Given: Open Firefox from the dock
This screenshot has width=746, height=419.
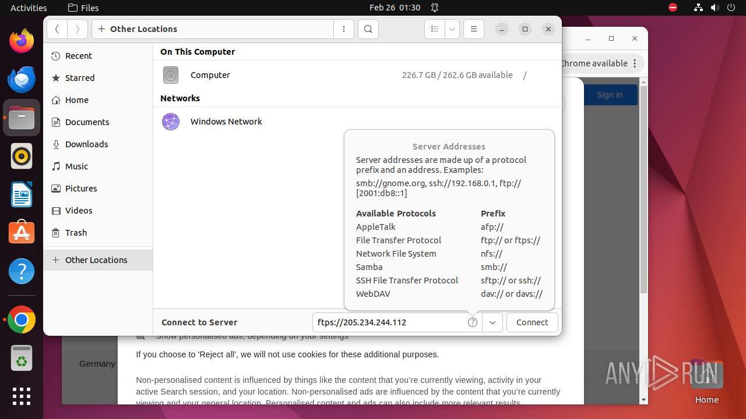Looking at the screenshot, I should coord(22,41).
